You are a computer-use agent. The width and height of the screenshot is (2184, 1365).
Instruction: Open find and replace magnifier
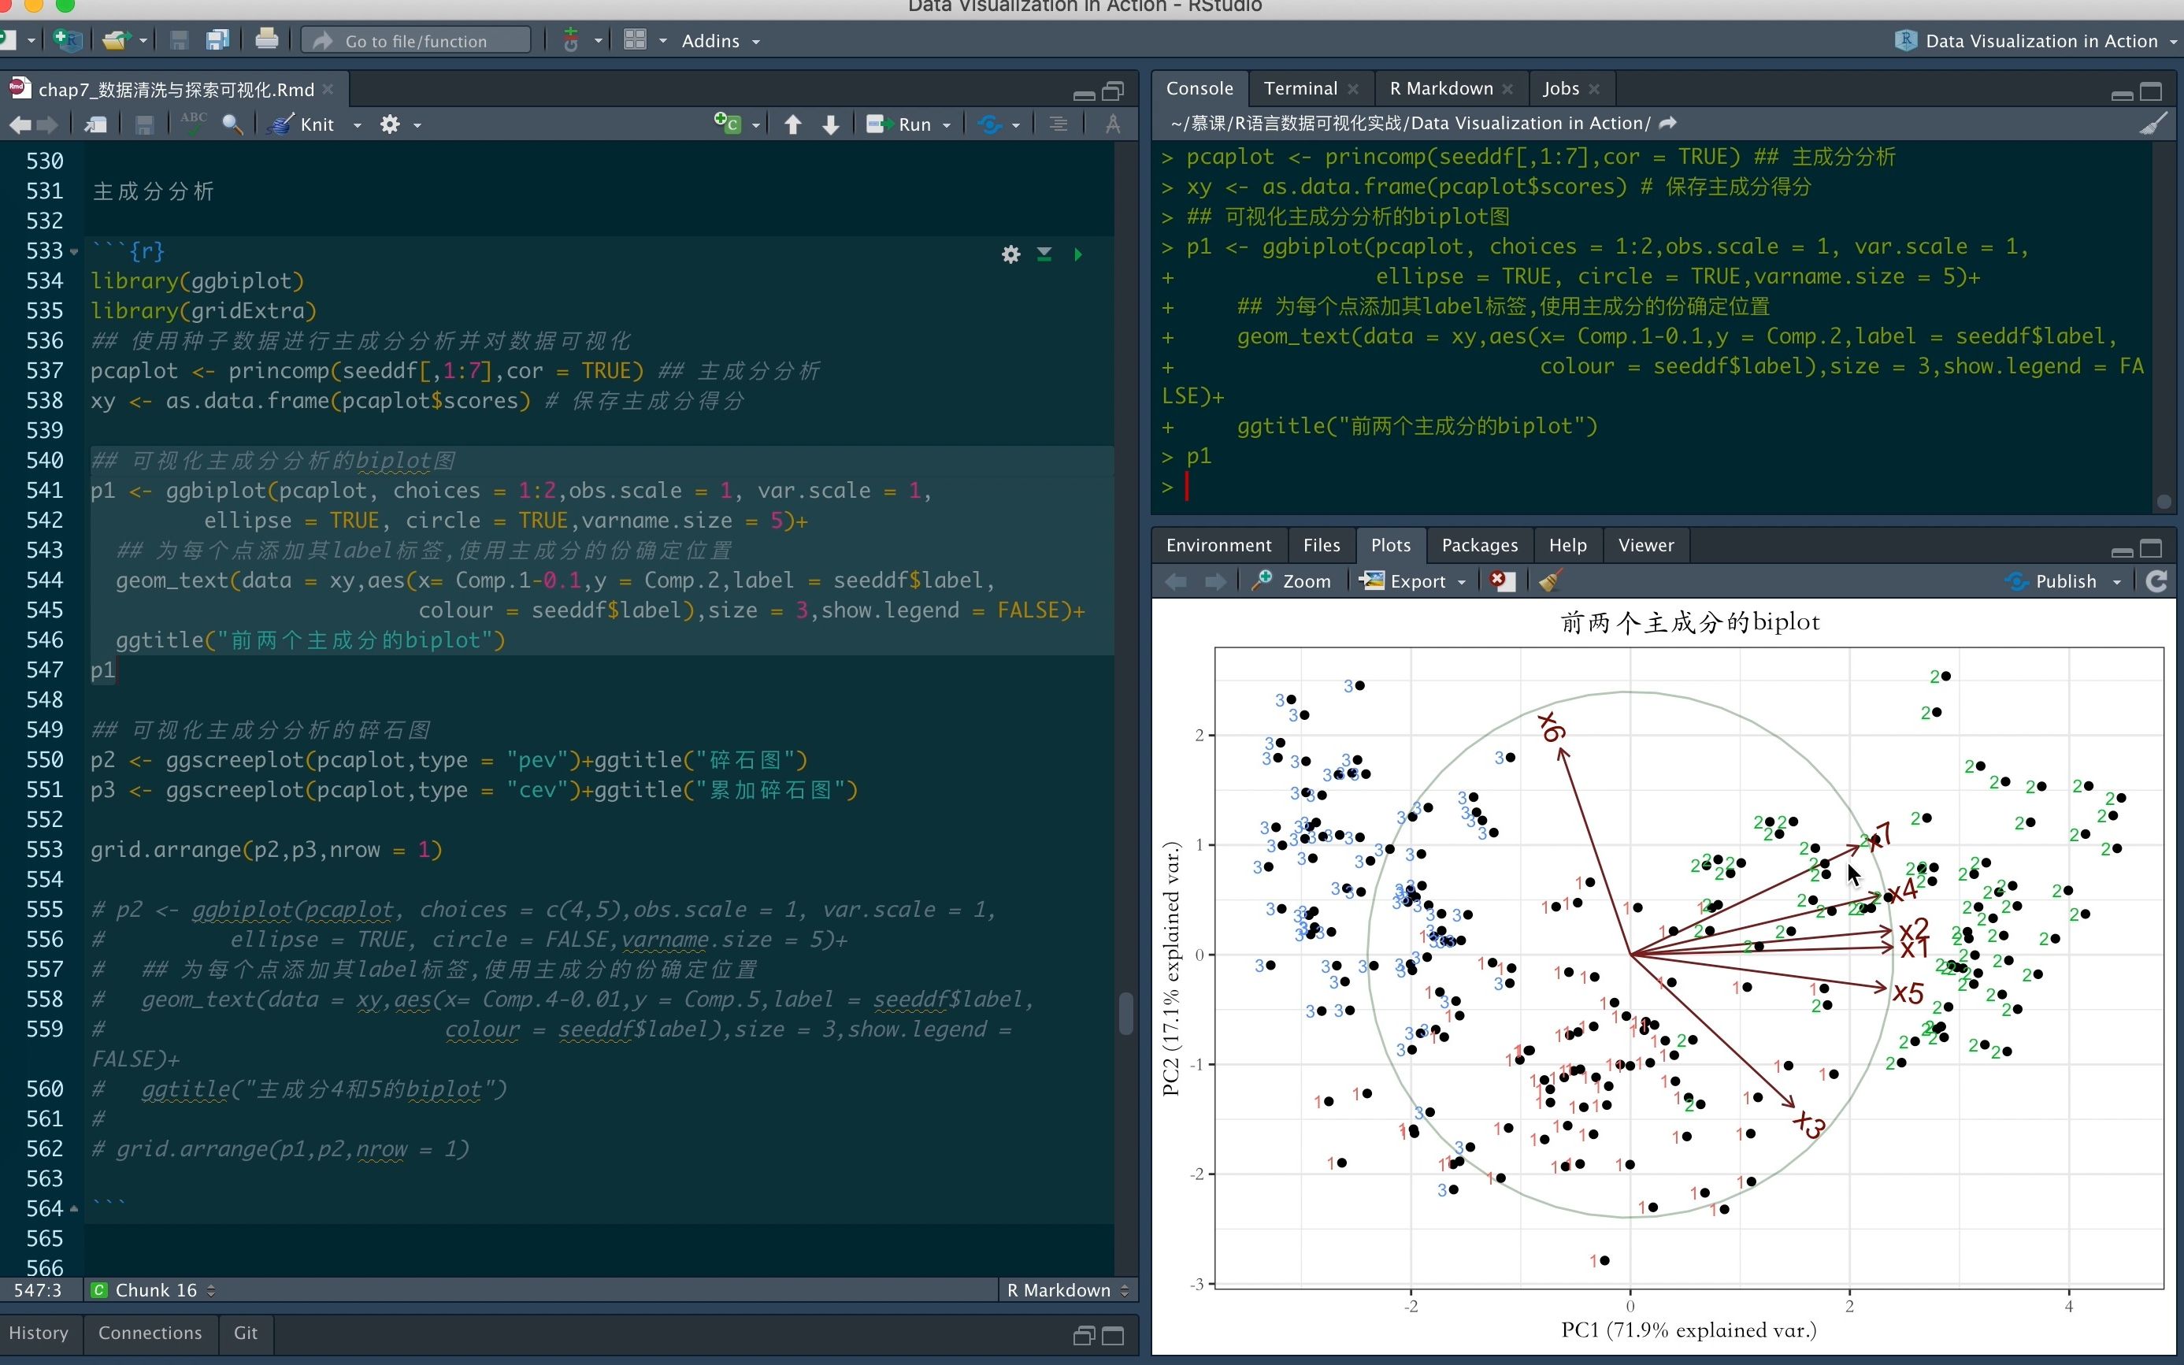click(x=232, y=124)
